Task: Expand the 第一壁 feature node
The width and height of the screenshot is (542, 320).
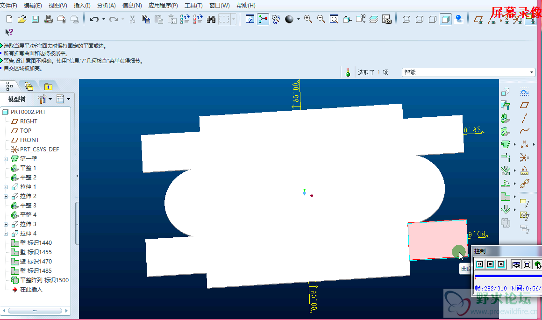Action: click(x=6, y=159)
